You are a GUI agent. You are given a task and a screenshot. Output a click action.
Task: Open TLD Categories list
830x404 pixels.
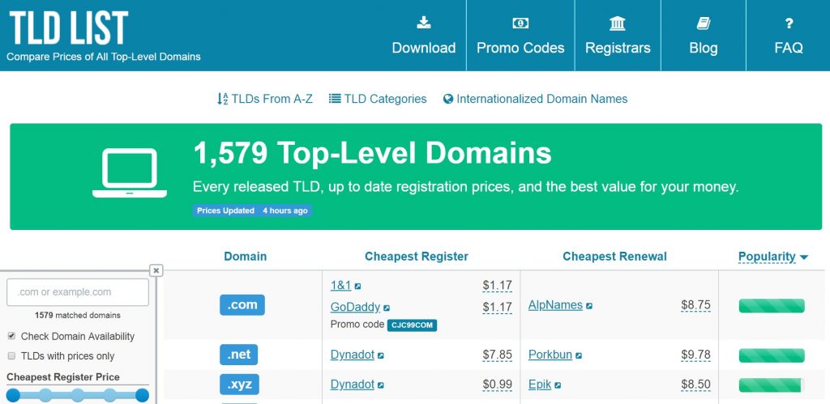[x=378, y=99]
